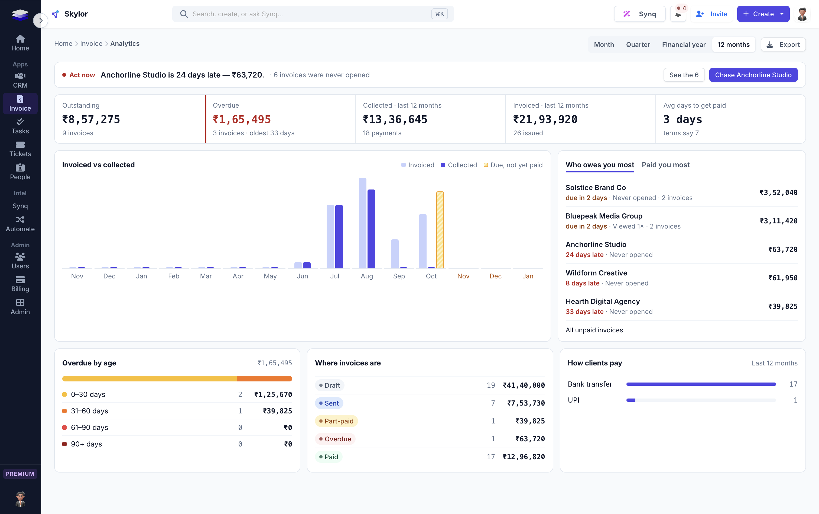Export the analytics report
819x514 pixels.
coord(783,44)
